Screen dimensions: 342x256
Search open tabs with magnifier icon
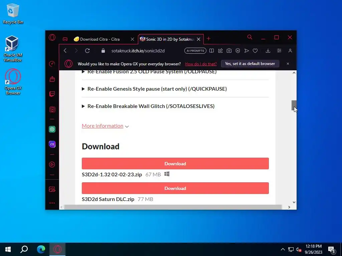click(x=250, y=37)
